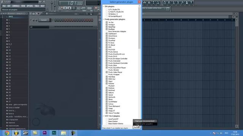Click the piano keyboard icon in step sequencer
The image size is (243, 136).
click(x=91, y=14)
